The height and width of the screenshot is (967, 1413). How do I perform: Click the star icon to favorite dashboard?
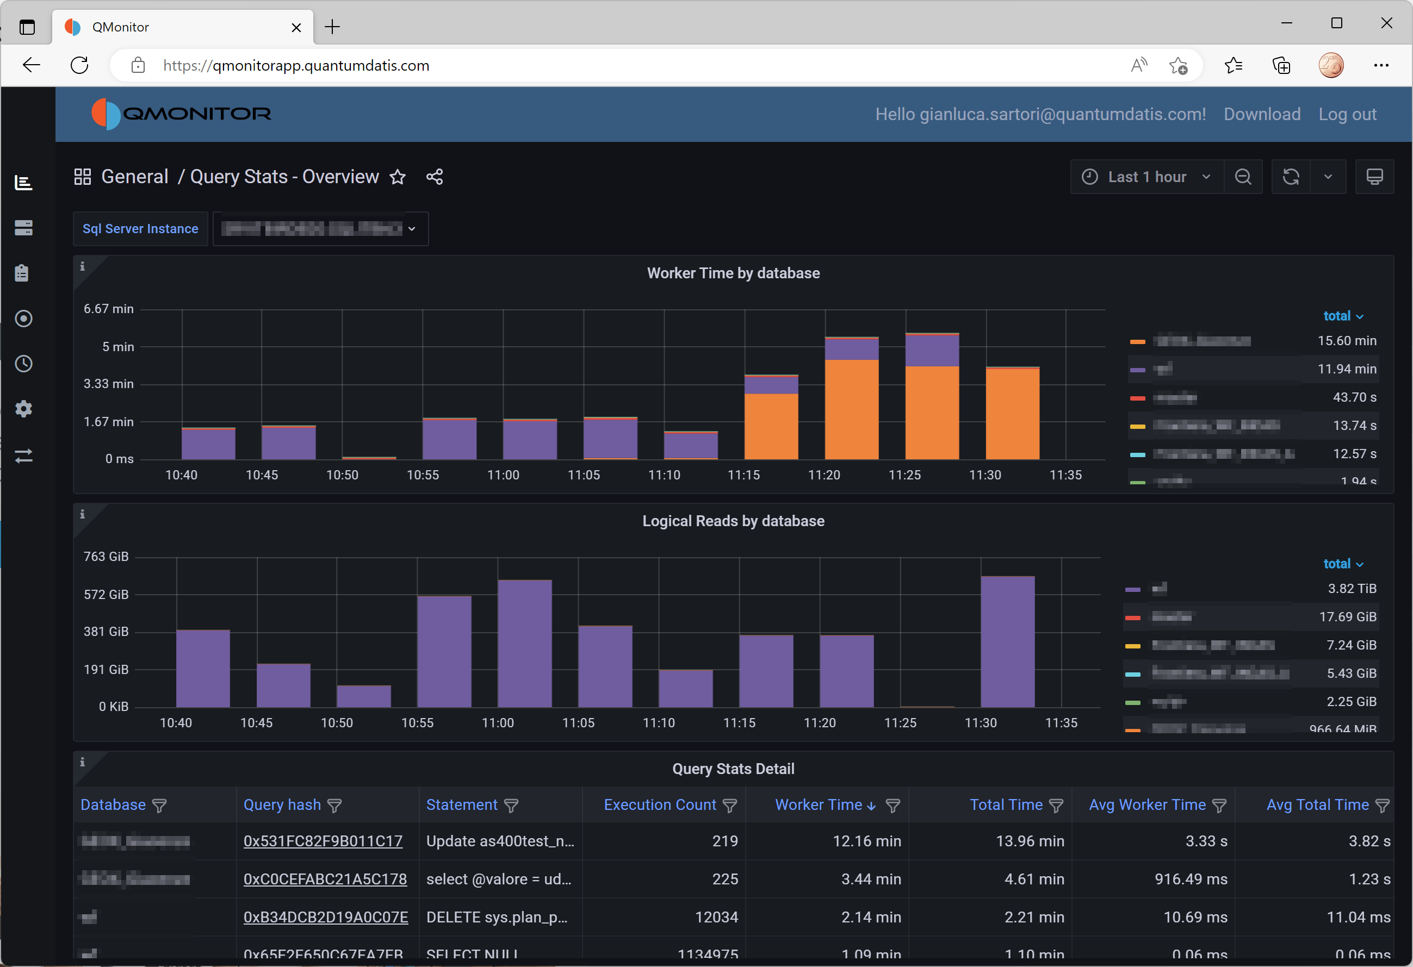(x=398, y=177)
